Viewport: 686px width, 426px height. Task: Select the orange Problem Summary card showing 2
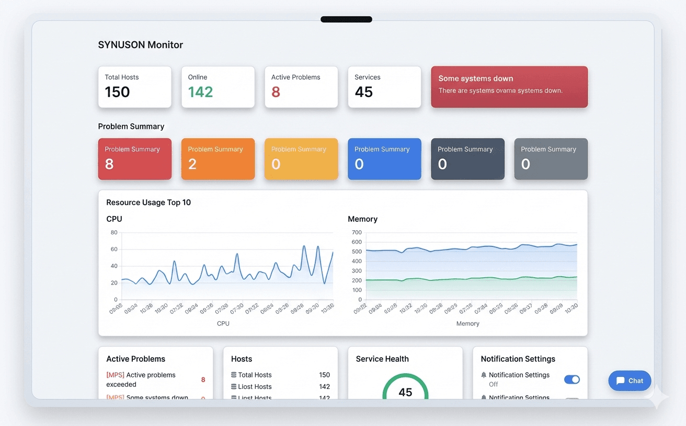point(218,159)
